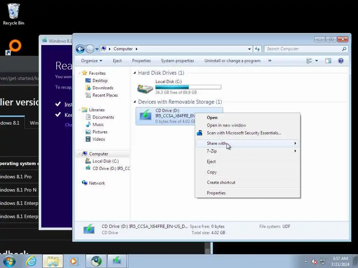Image resolution: width=358 pixels, height=268 pixels.
Task: Click the search magnifier icon
Action: click(344, 49)
